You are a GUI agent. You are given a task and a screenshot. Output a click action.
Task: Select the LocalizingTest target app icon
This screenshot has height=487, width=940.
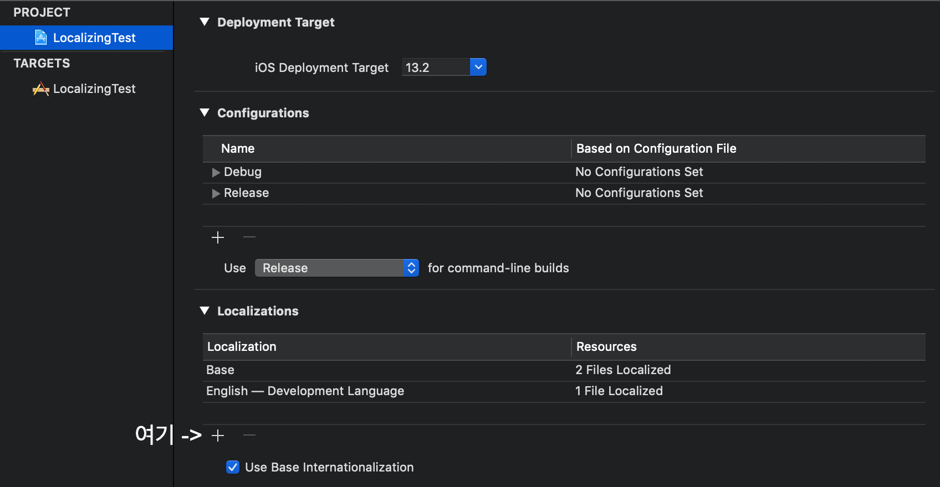coord(41,89)
